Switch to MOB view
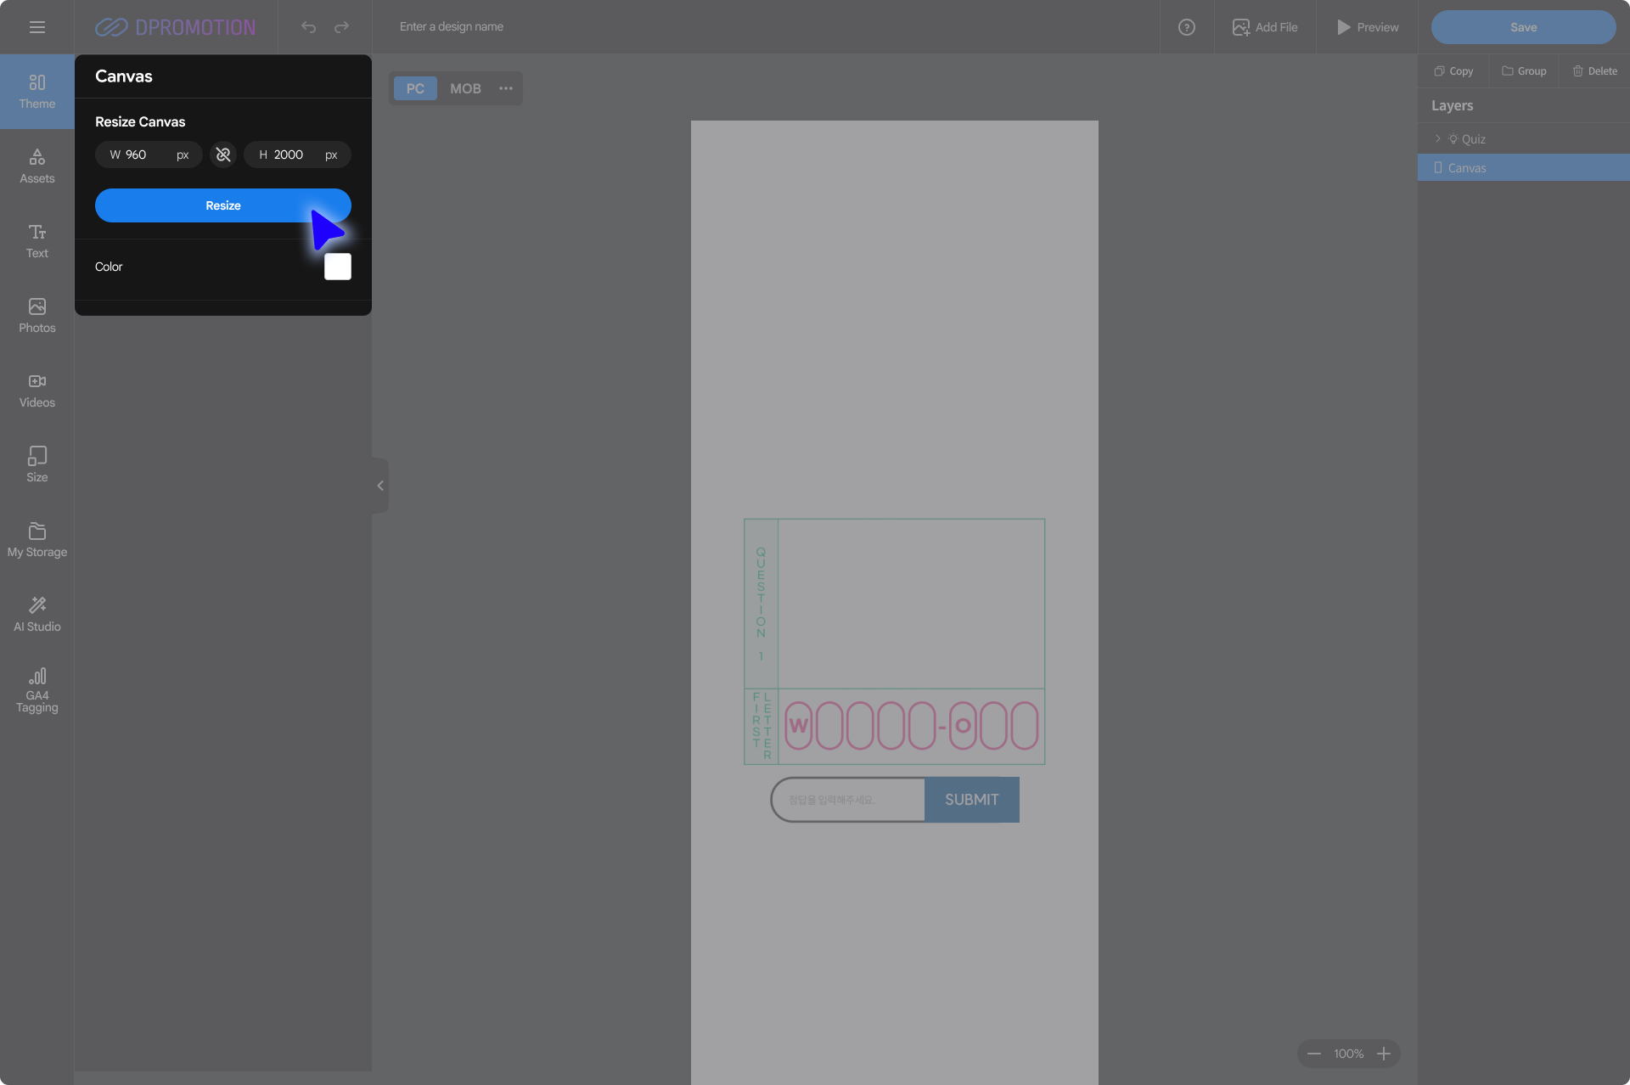1630x1085 pixels. click(464, 88)
